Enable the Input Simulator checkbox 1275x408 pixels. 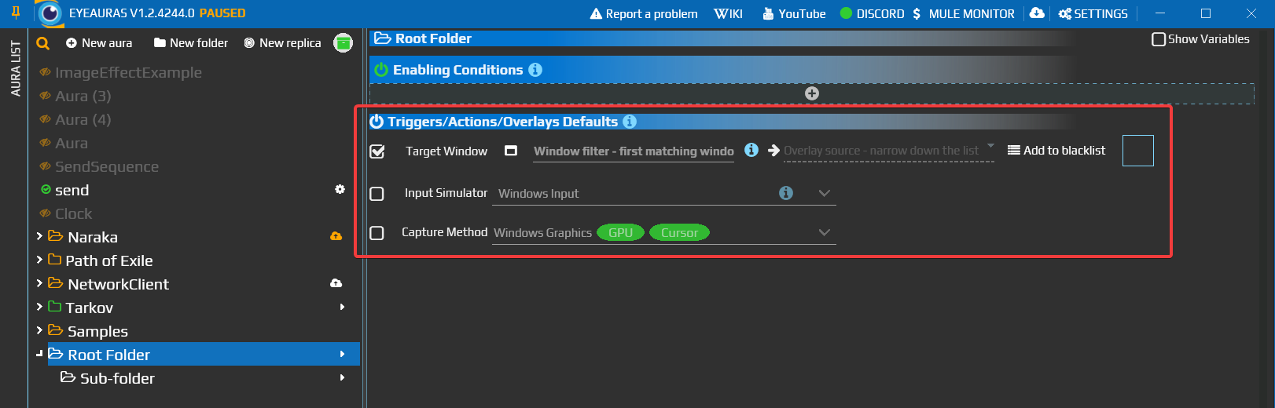click(x=377, y=194)
